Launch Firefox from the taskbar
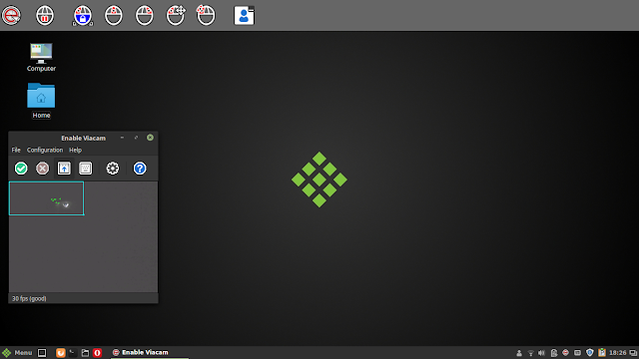The image size is (639, 359). coord(60,352)
